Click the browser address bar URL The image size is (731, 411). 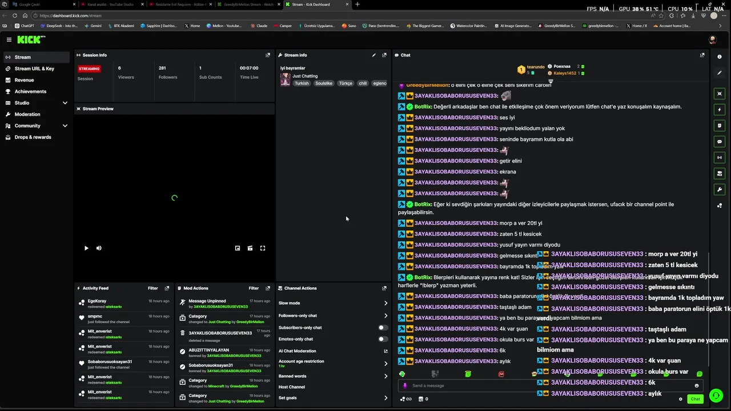point(71,15)
